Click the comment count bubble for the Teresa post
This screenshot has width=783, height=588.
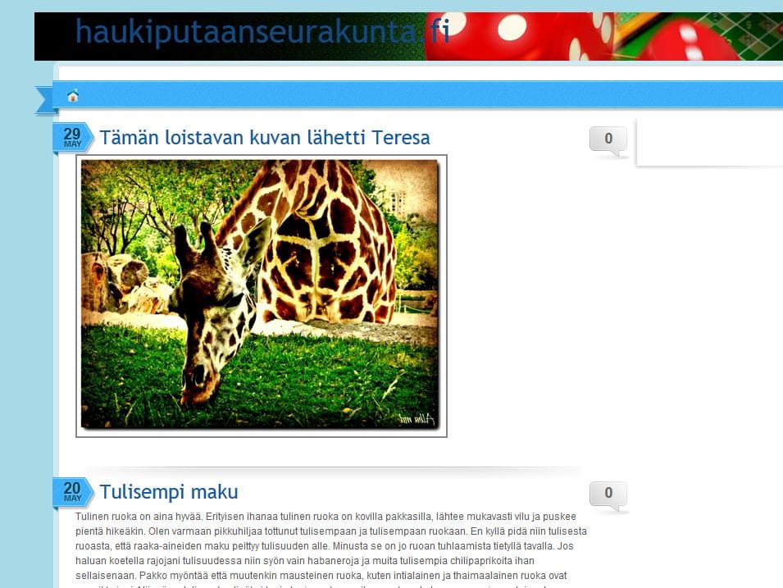pyautogui.click(x=608, y=141)
